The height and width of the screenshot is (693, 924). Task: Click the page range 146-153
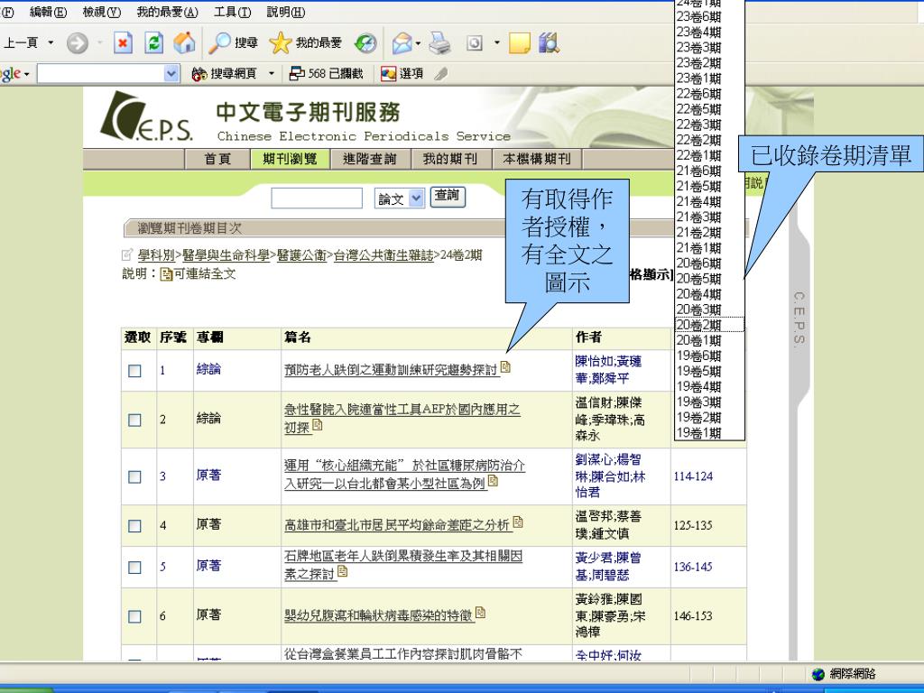693,616
